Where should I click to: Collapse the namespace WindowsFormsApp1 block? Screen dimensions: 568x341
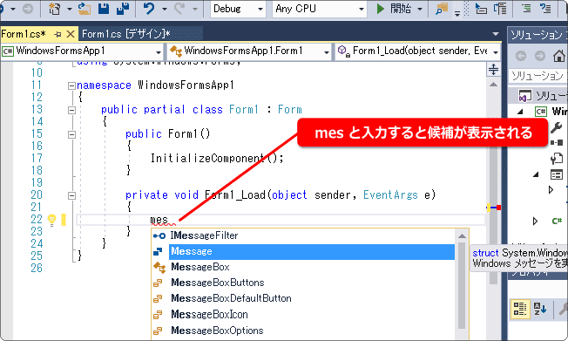(71, 86)
